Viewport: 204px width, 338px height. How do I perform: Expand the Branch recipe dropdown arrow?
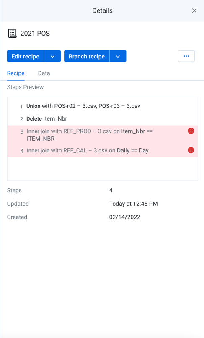click(118, 56)
